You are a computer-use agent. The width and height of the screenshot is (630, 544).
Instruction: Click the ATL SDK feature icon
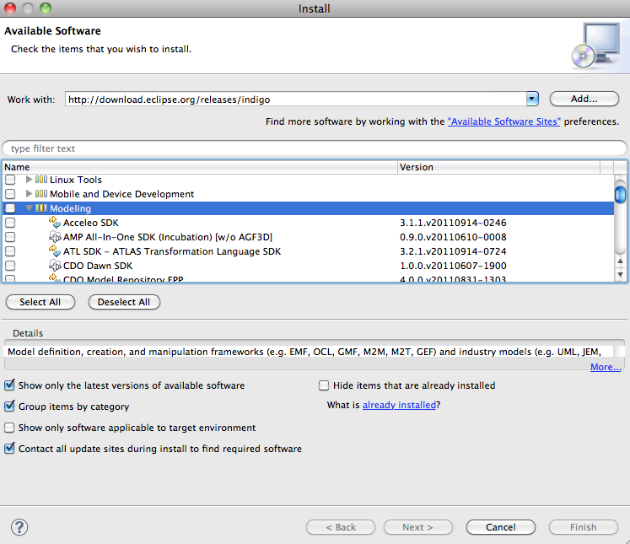coord(56,251)
